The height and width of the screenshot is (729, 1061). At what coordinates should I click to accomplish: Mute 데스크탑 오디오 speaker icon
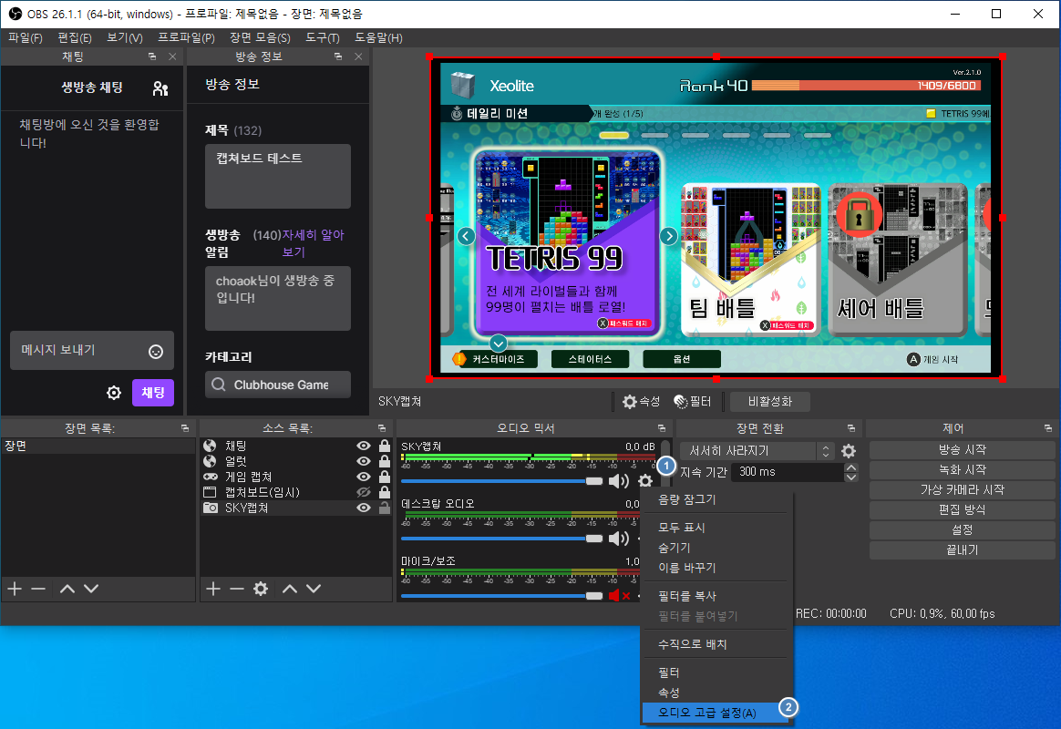(x=619, y=539)
